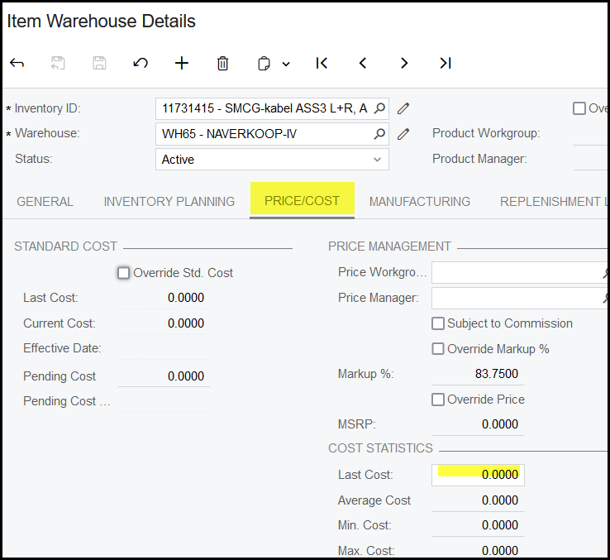This screenshot has height=560, width=610.
Task: Open the Manufacturing tab
Action: 419,202
